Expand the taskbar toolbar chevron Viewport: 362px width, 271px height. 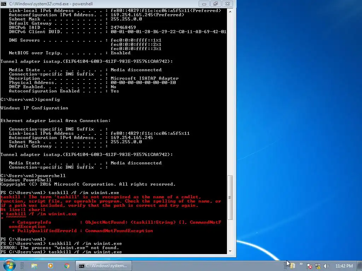pyautogui.click(x=301, y=264)
